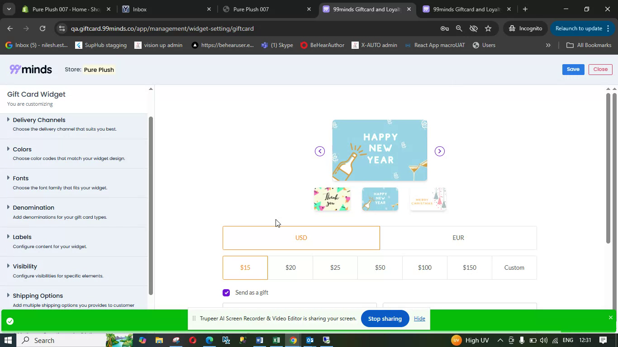
Task: Select the Happy New Year card thumbnail
Action: [x=380, y=199]
